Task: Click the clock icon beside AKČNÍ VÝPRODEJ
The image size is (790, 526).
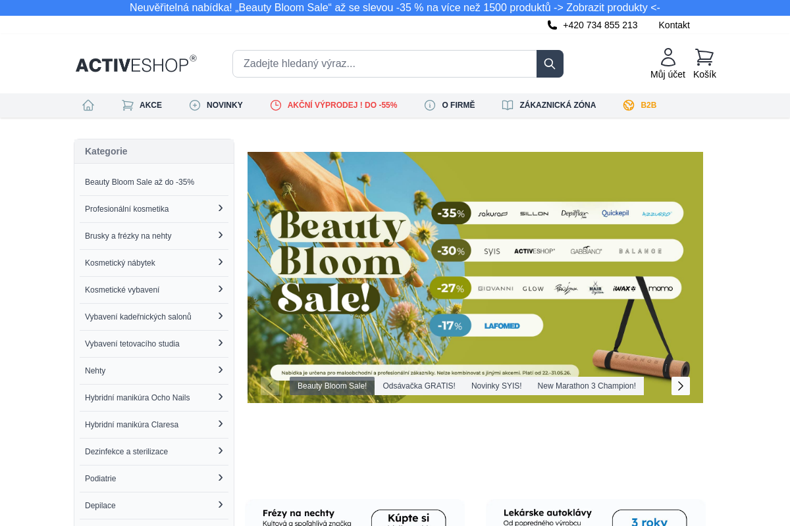Action: pyautogui.click(x=276, y=105)
